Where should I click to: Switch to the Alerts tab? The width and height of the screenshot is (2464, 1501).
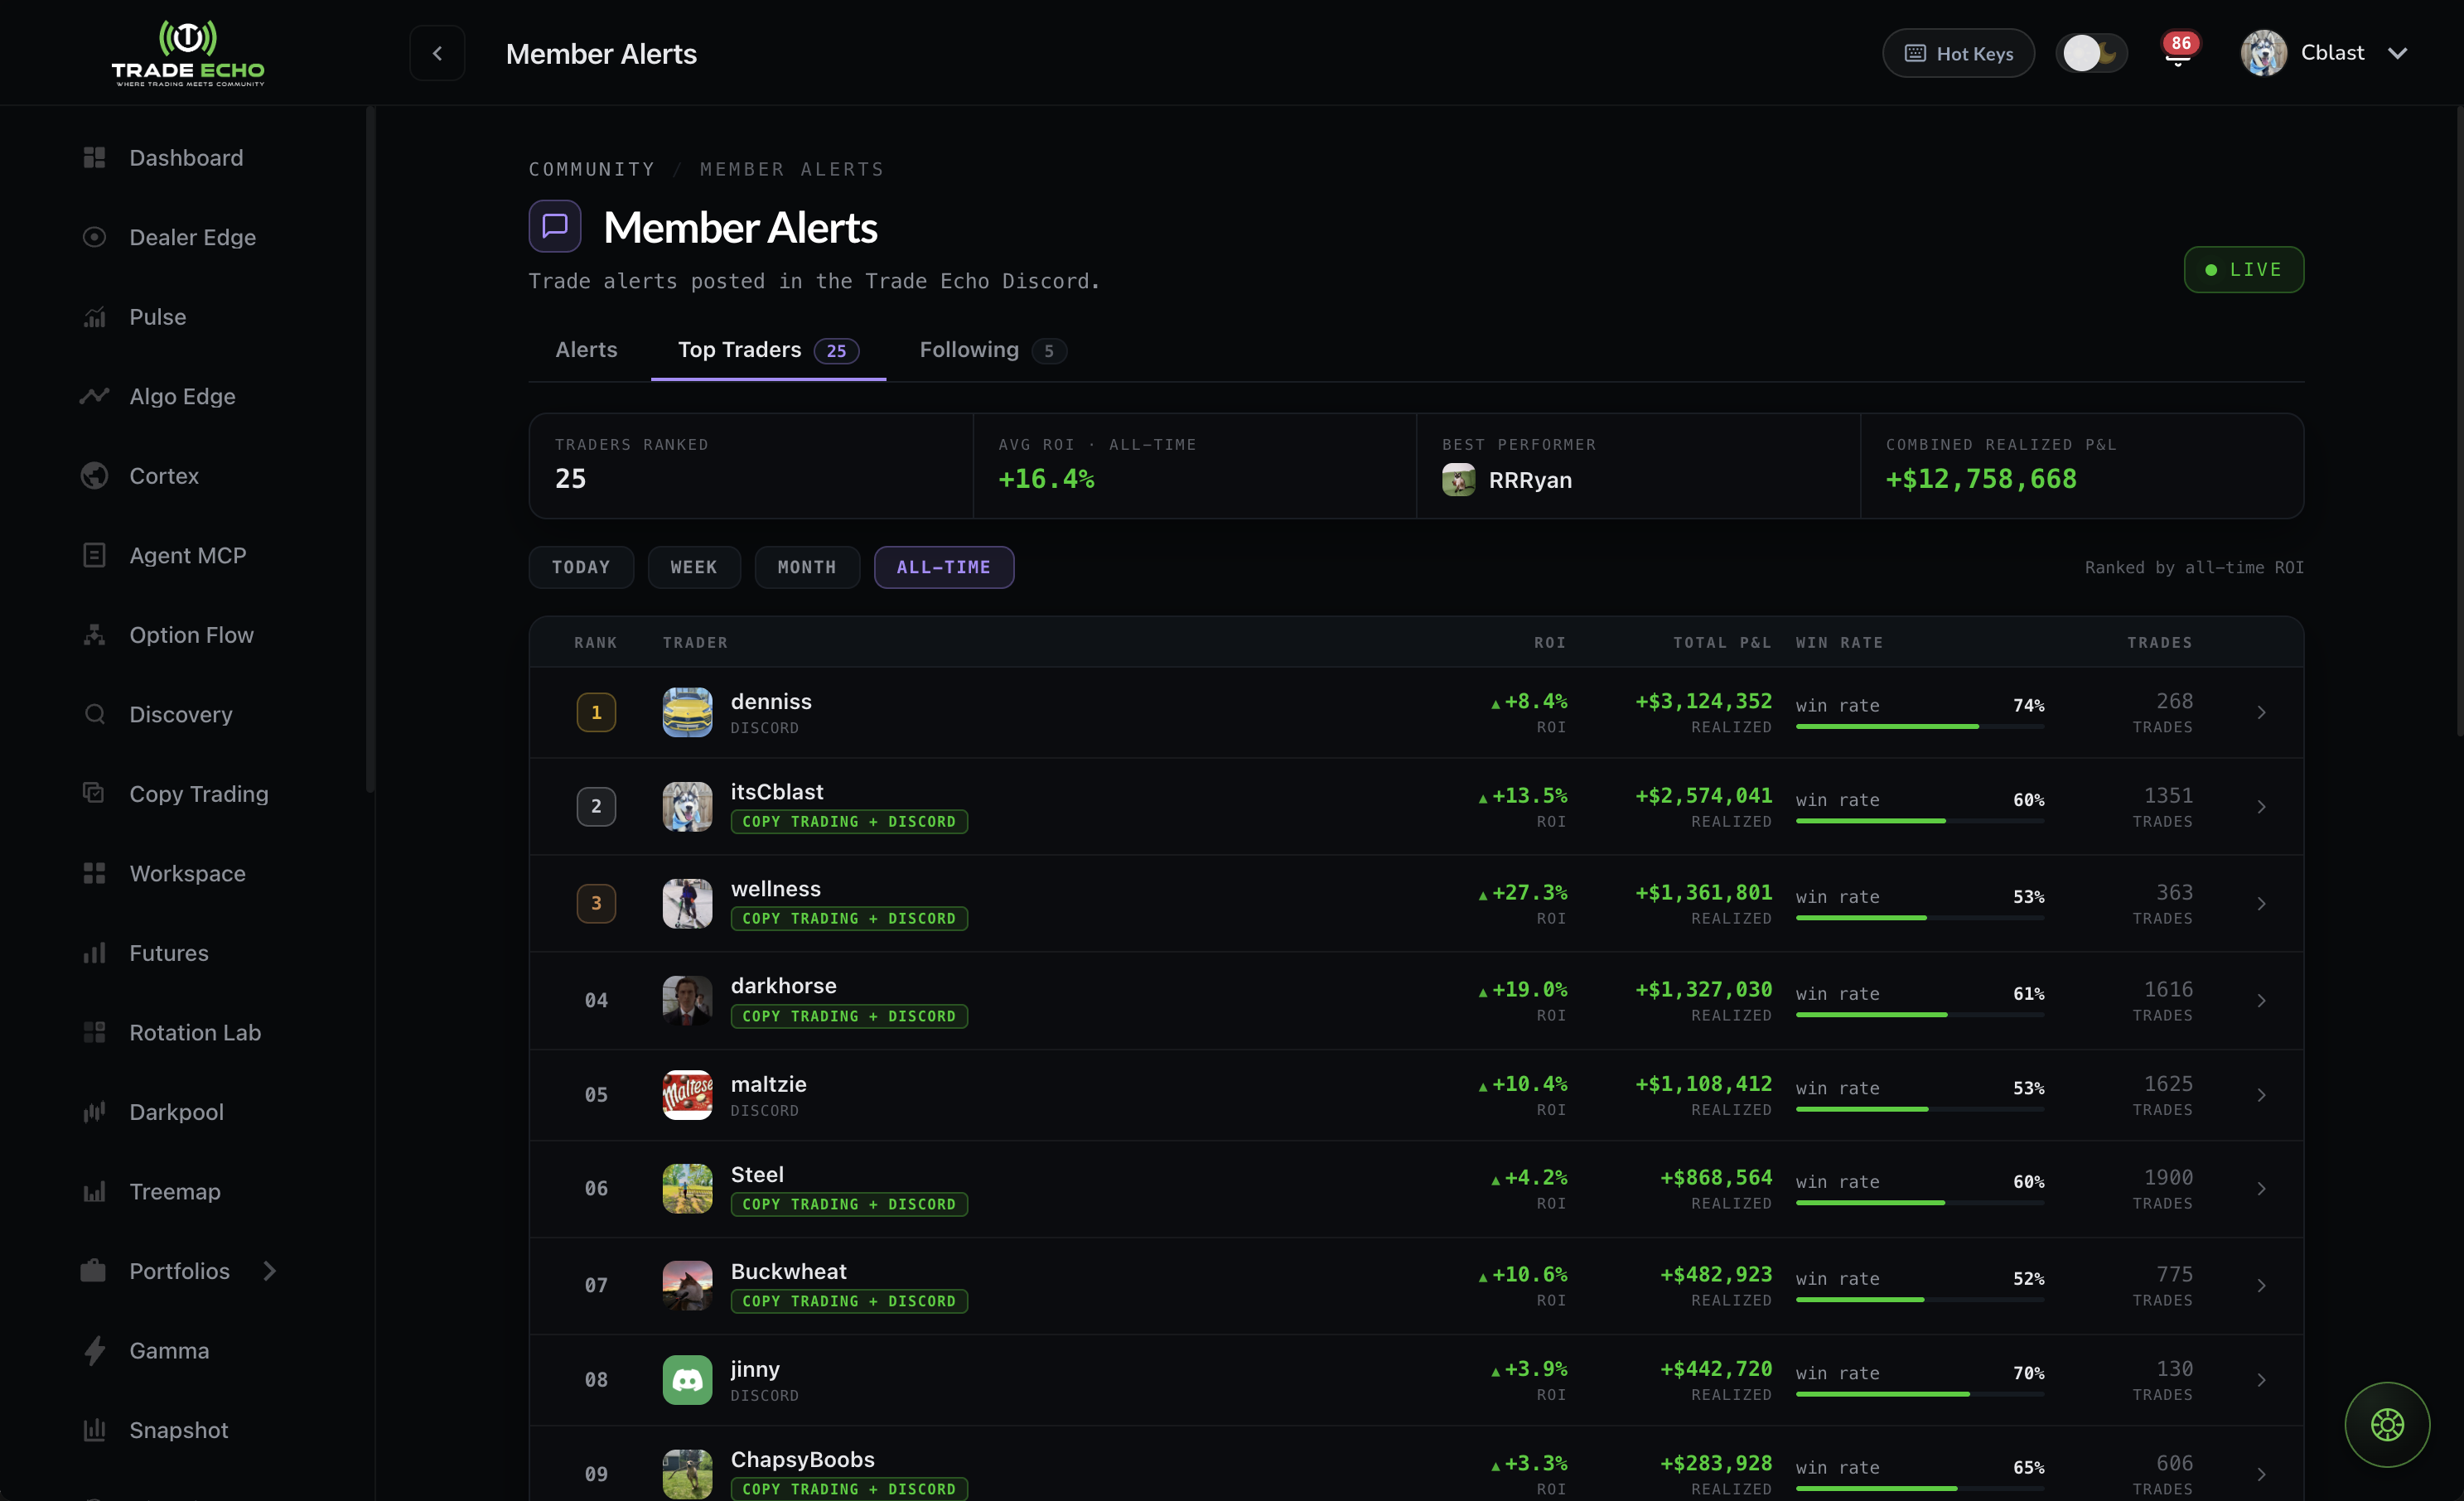click(586, 350)
